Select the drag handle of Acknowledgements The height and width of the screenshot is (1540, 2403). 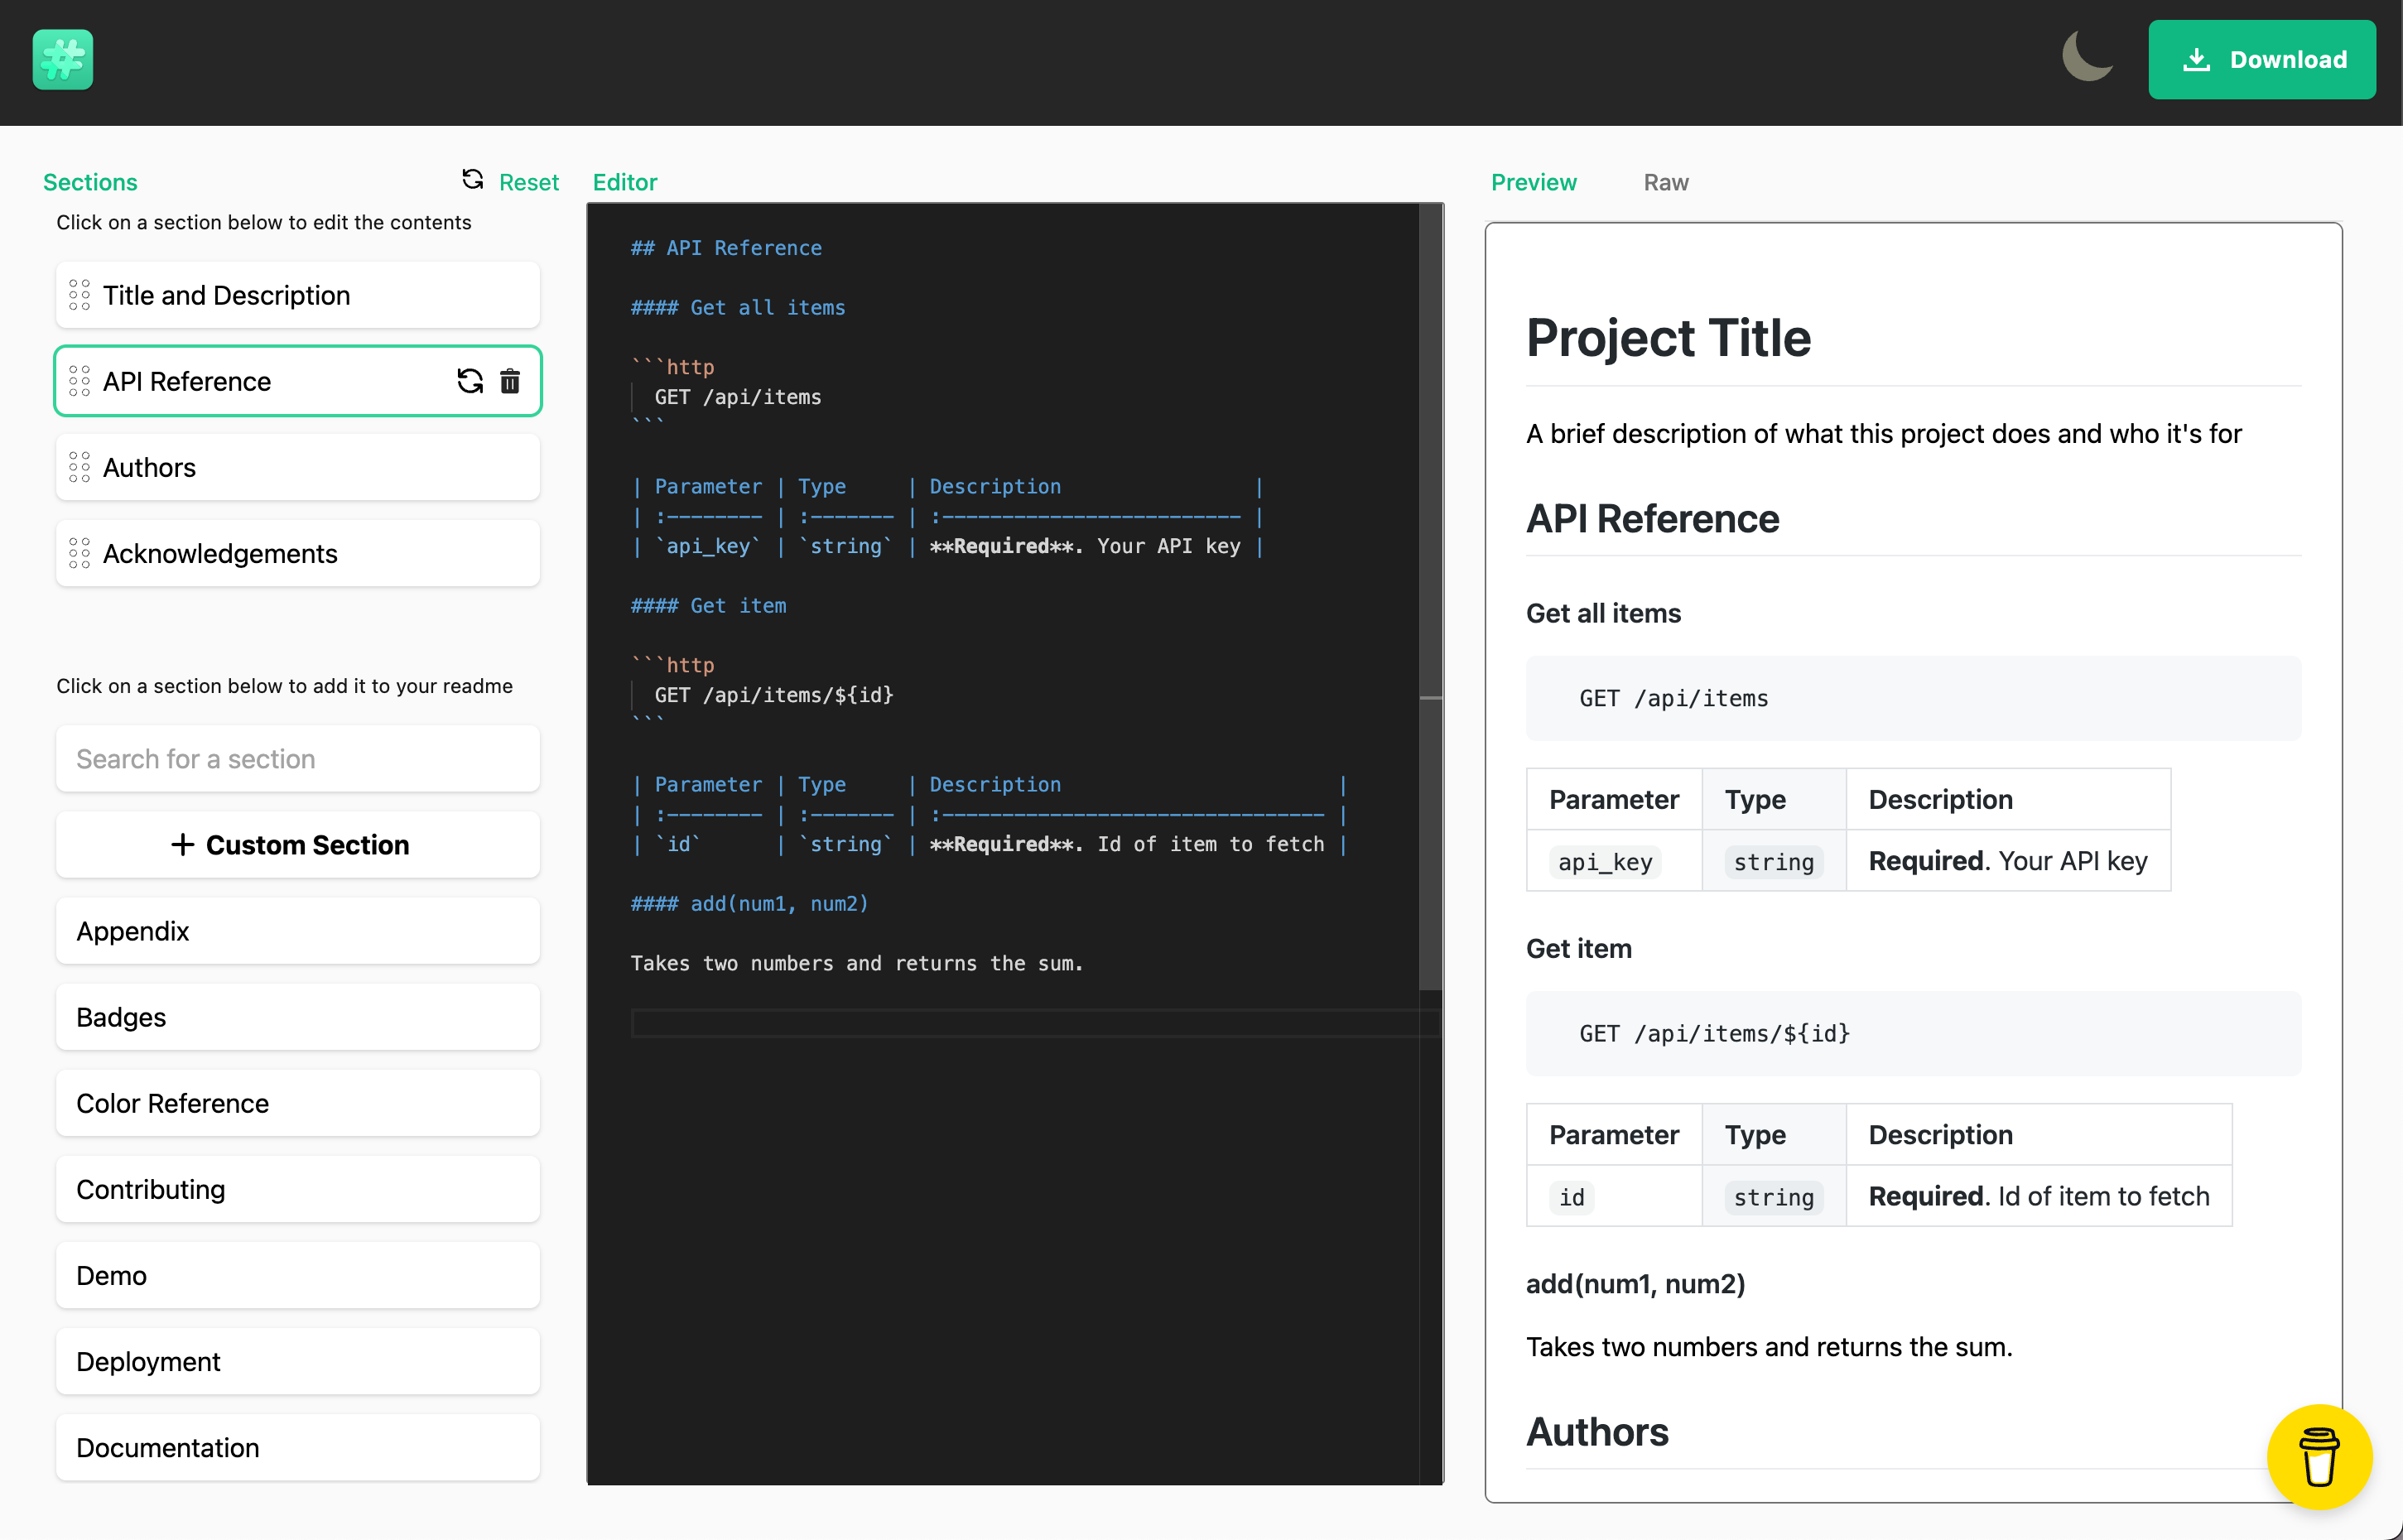click(80, 553)
